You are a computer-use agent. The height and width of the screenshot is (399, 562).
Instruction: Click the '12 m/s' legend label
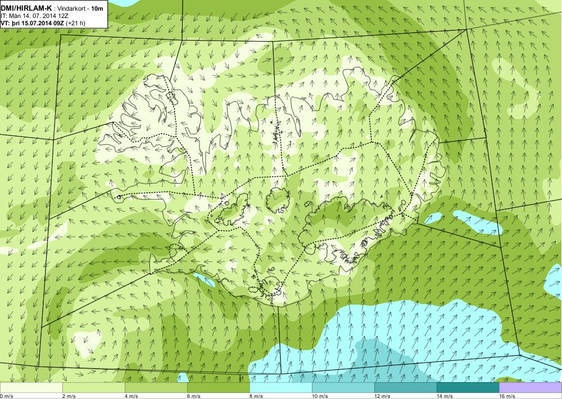point(382,396)
